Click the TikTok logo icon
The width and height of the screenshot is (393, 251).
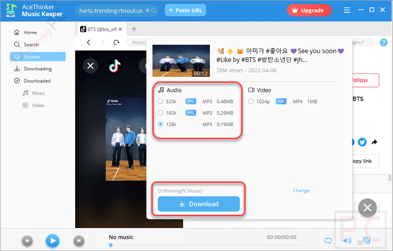pos(115,66)
